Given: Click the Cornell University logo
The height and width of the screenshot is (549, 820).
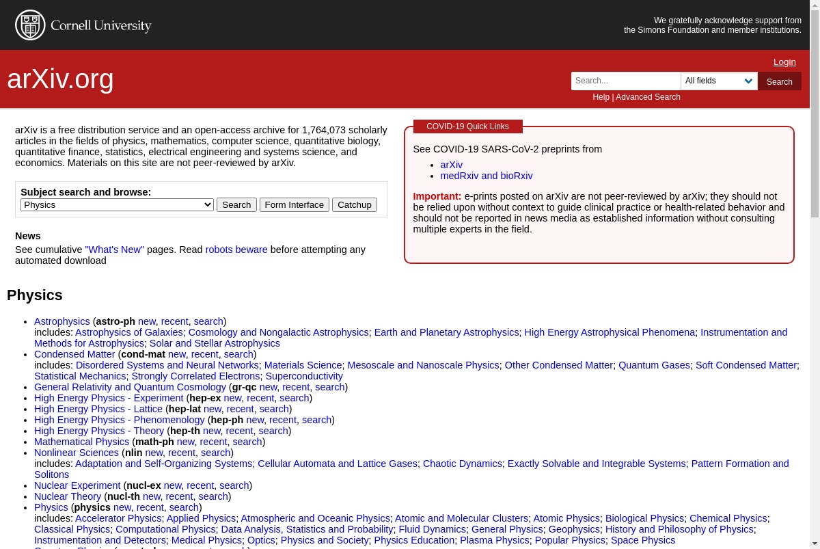Looking at the screenshot, I should 83,25.
